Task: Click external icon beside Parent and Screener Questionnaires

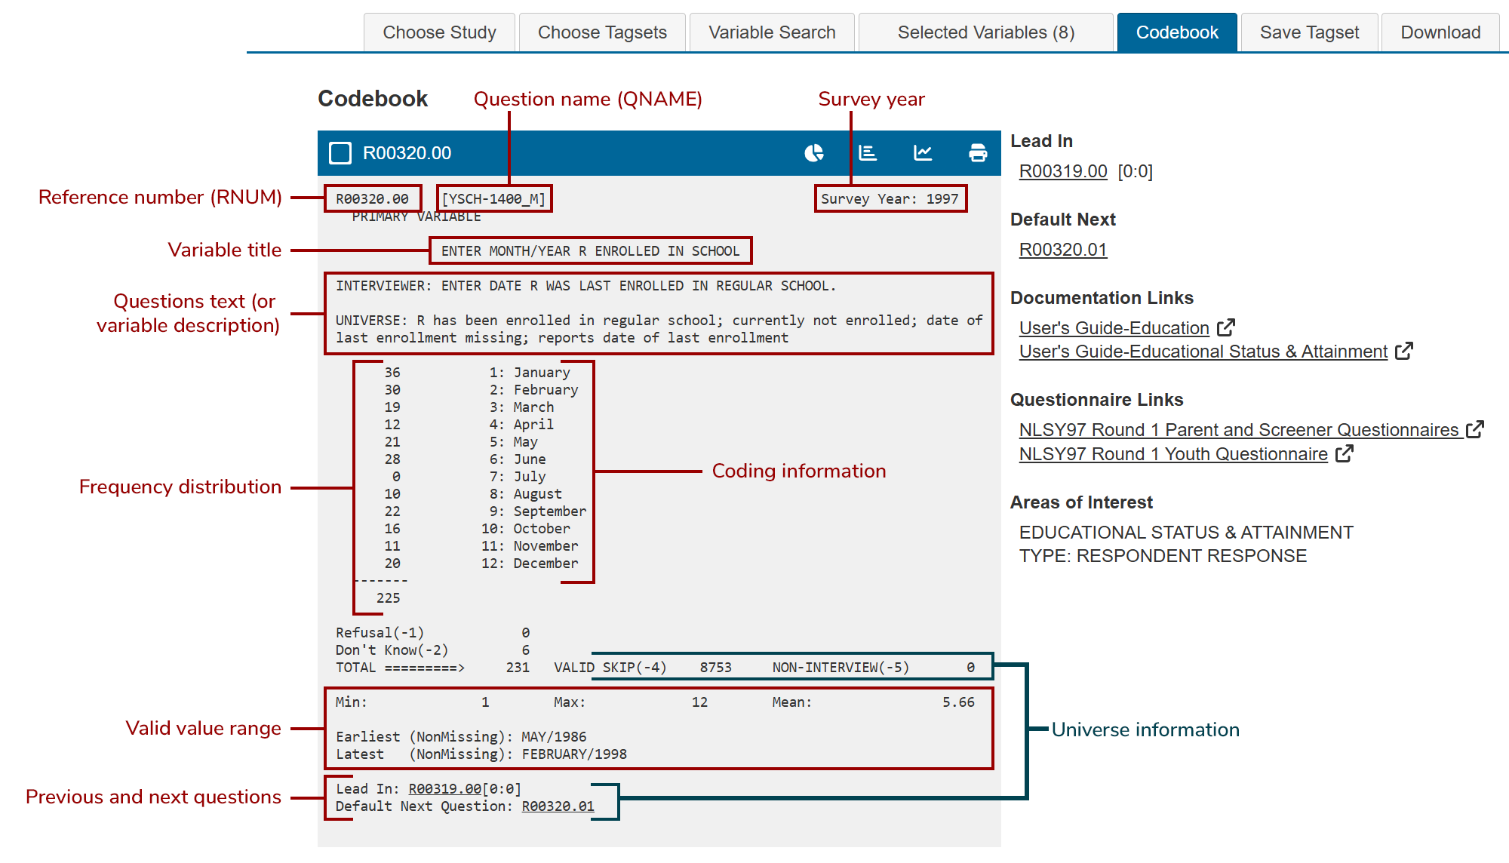Action: [x=1475, y=429]
